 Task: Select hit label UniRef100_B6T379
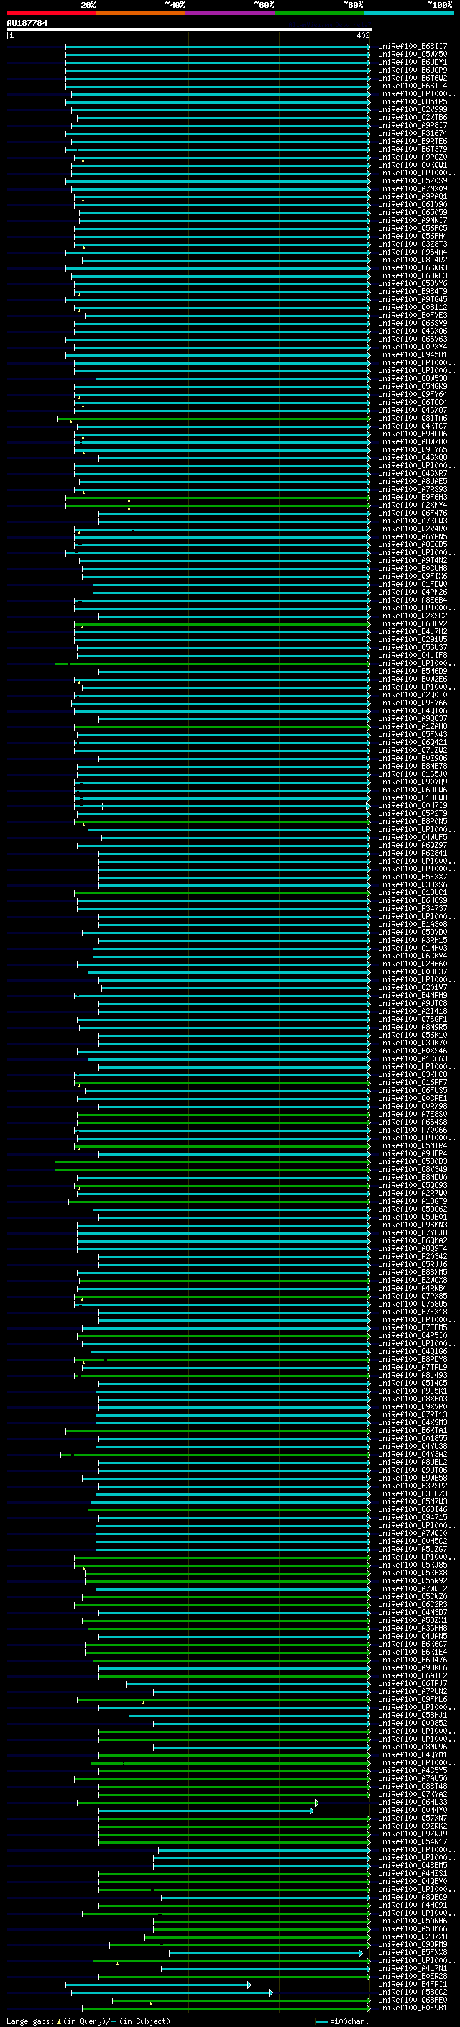click(412, 150)
